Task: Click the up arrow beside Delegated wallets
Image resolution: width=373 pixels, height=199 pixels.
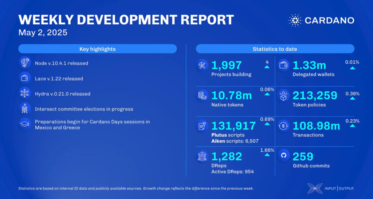Action: (x=352, y=68)
